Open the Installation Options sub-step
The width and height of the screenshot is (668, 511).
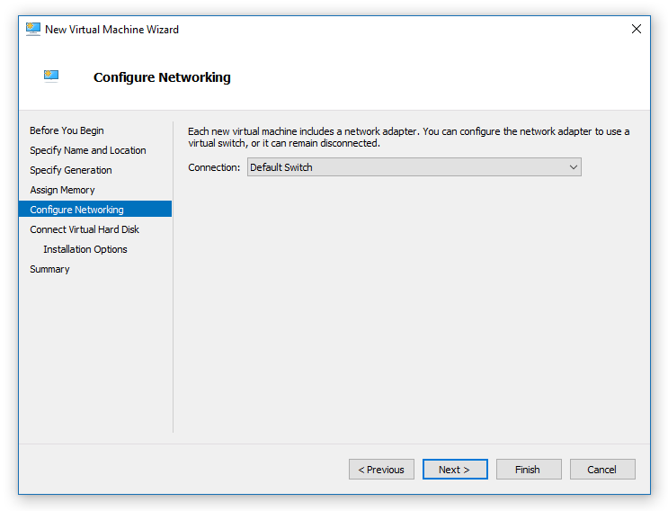tap(85, 249)
